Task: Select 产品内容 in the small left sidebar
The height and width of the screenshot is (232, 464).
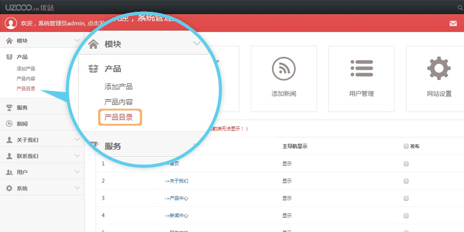Action: tap(26, 79)
